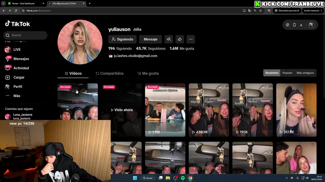
Task: Sort videos by Más antiguos
Action: [305, 73]
